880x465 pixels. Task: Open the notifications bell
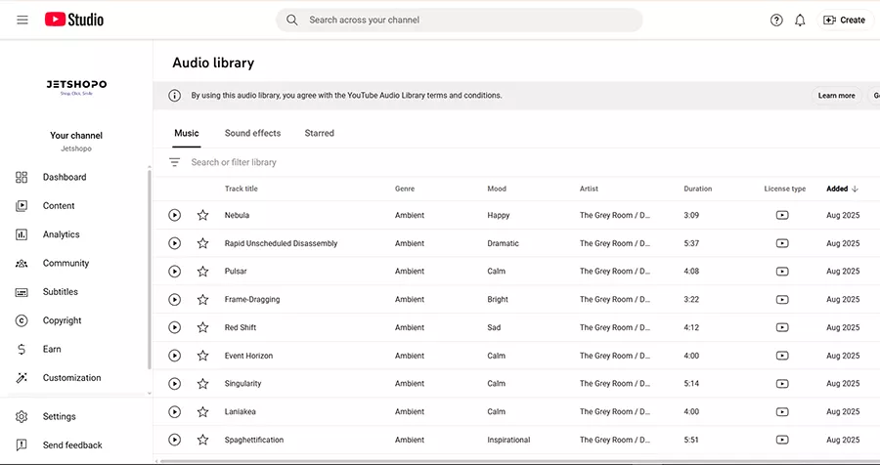pos(800,21)
